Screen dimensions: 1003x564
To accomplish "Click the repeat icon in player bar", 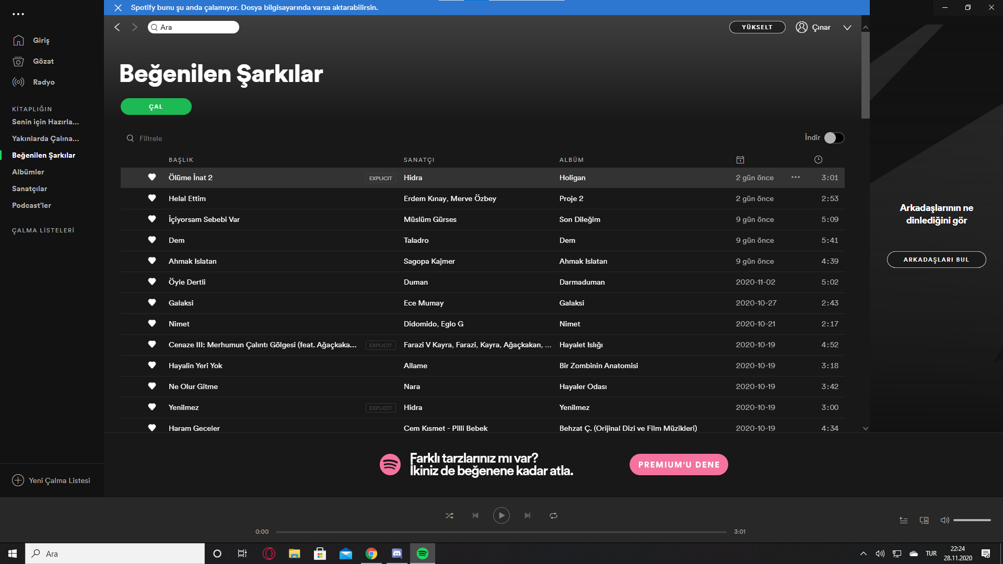I will (x=553, y=515).
